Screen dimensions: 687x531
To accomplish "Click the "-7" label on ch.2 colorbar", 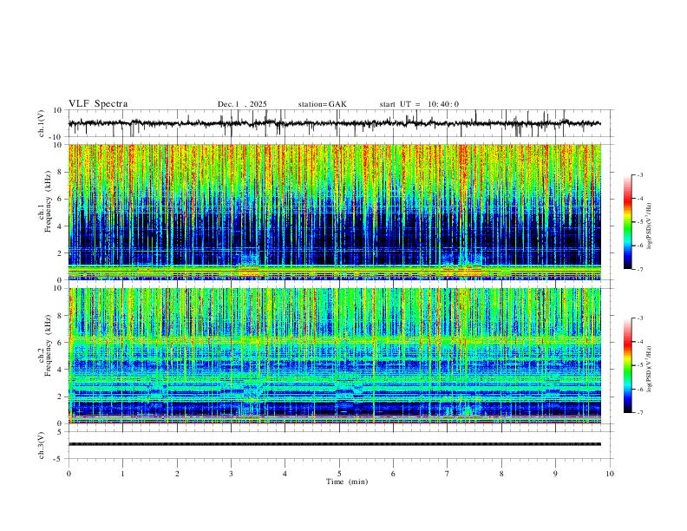I will point(639,412).
